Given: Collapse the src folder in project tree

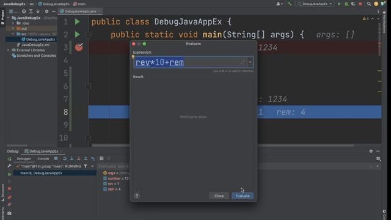Looking at the screenshot, I should pyautogui.click(x=13, y=34).
